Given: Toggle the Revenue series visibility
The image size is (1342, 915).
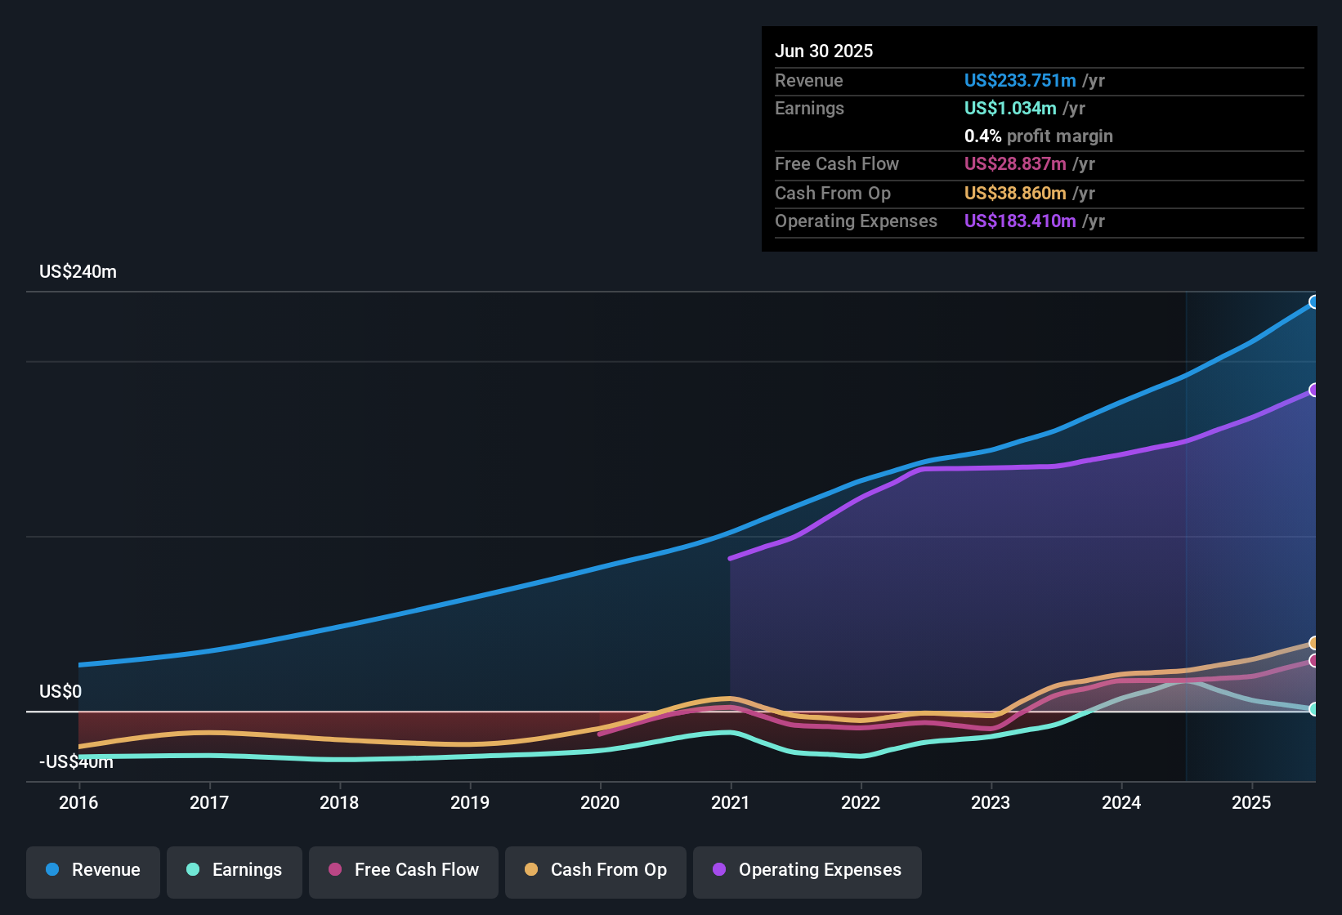Looking at the screenshot, I should pyautogui.click(x=92, y=870).
